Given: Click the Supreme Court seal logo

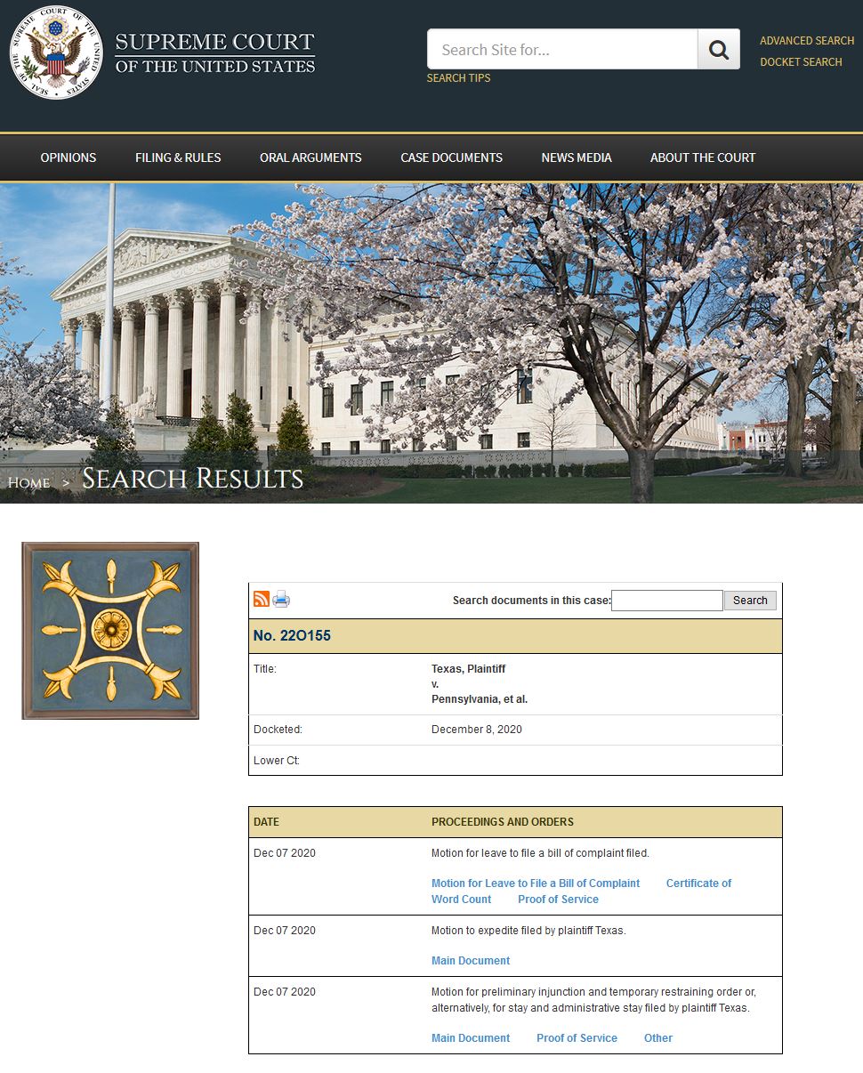Looking at the screenshot, I should click(x=56, y=52).
